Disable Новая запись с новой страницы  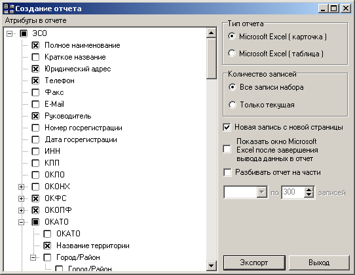click(x=227, y=127)
